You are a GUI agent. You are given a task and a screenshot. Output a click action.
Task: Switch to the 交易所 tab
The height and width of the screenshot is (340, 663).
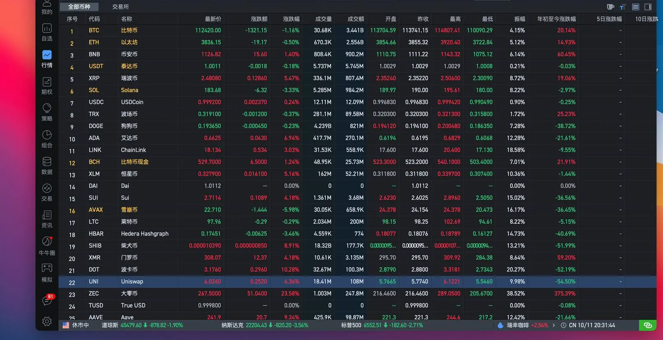120,7
